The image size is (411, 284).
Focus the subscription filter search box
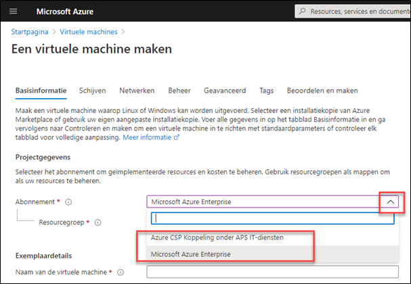[273, 218]
